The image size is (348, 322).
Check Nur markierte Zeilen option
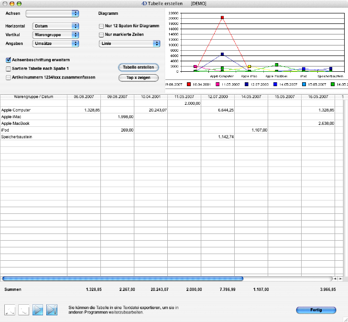coord(101,35)
